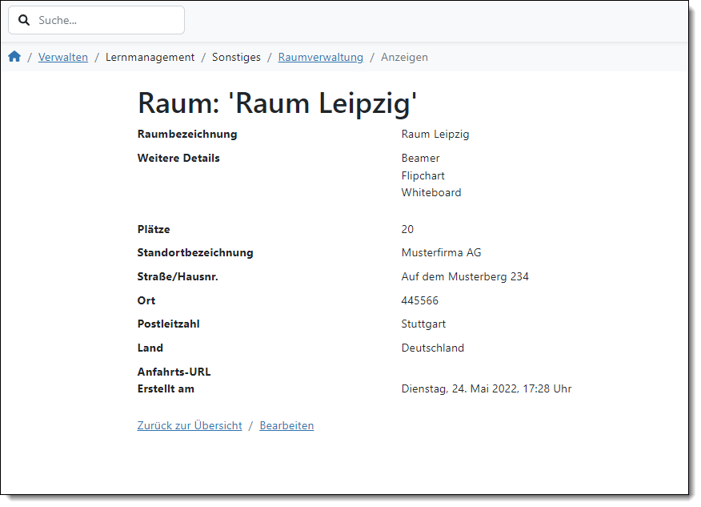
Task: Select the Erstellt am timestamp entry
Action: click(487, 388)
